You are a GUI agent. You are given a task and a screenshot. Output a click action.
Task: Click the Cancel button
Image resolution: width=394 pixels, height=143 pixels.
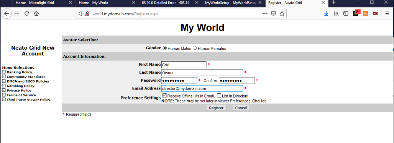(x=241, y=108)
